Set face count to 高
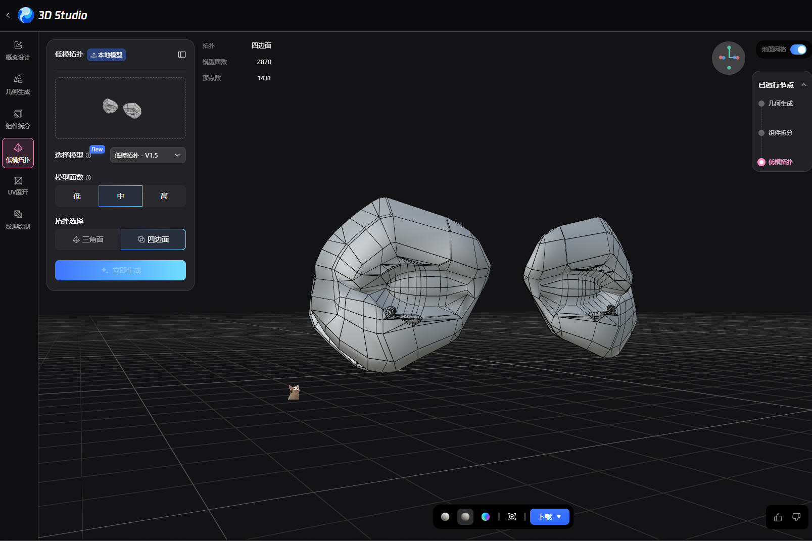812x541 pixels. pos(164,196)
